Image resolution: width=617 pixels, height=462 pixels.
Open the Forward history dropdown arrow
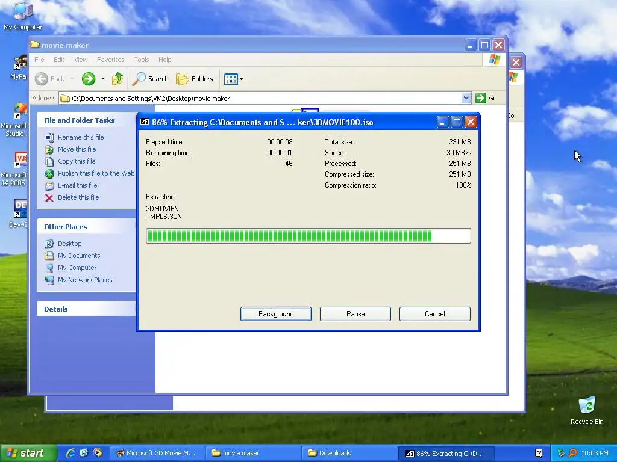click(x=102, y=79)
